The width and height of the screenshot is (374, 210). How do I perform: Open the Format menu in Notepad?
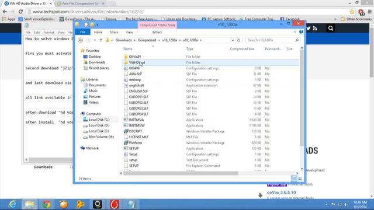(49, 32)
